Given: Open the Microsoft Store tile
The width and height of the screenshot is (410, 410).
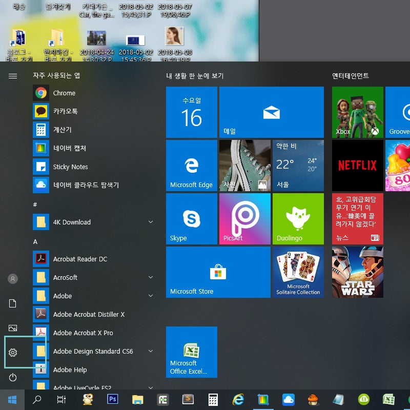Looking at the screenshot, I should [218, 272].
